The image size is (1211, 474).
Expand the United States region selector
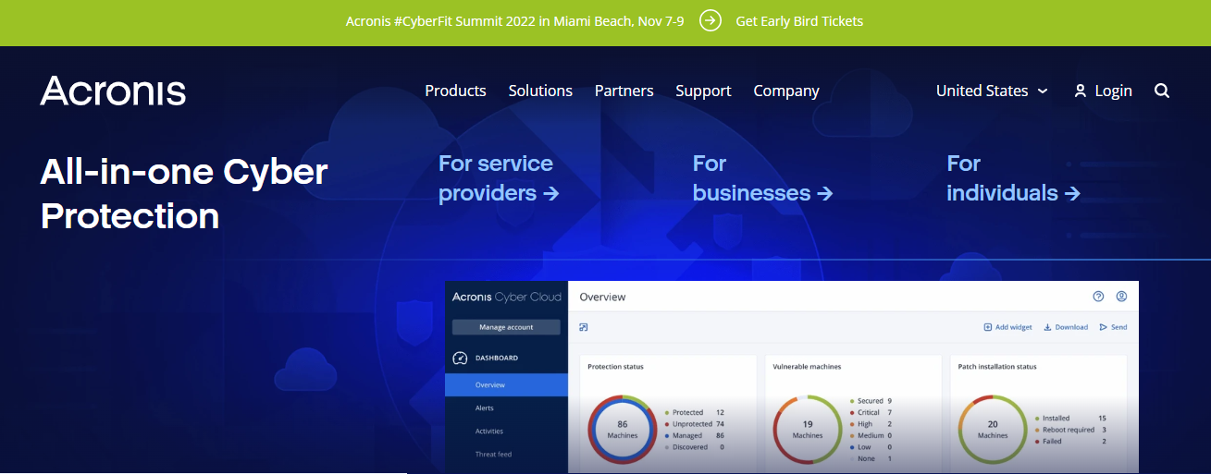point(992,91)
